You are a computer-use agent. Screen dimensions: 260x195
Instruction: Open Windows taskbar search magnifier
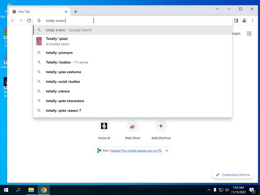18,190
